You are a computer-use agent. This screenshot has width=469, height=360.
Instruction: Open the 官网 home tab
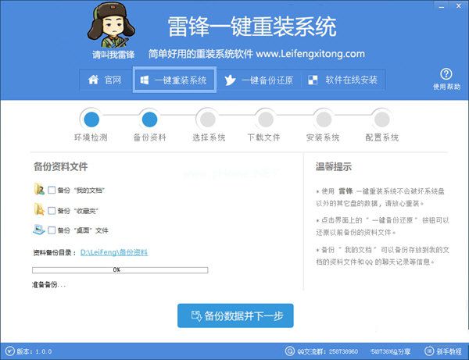click(105, 80)
